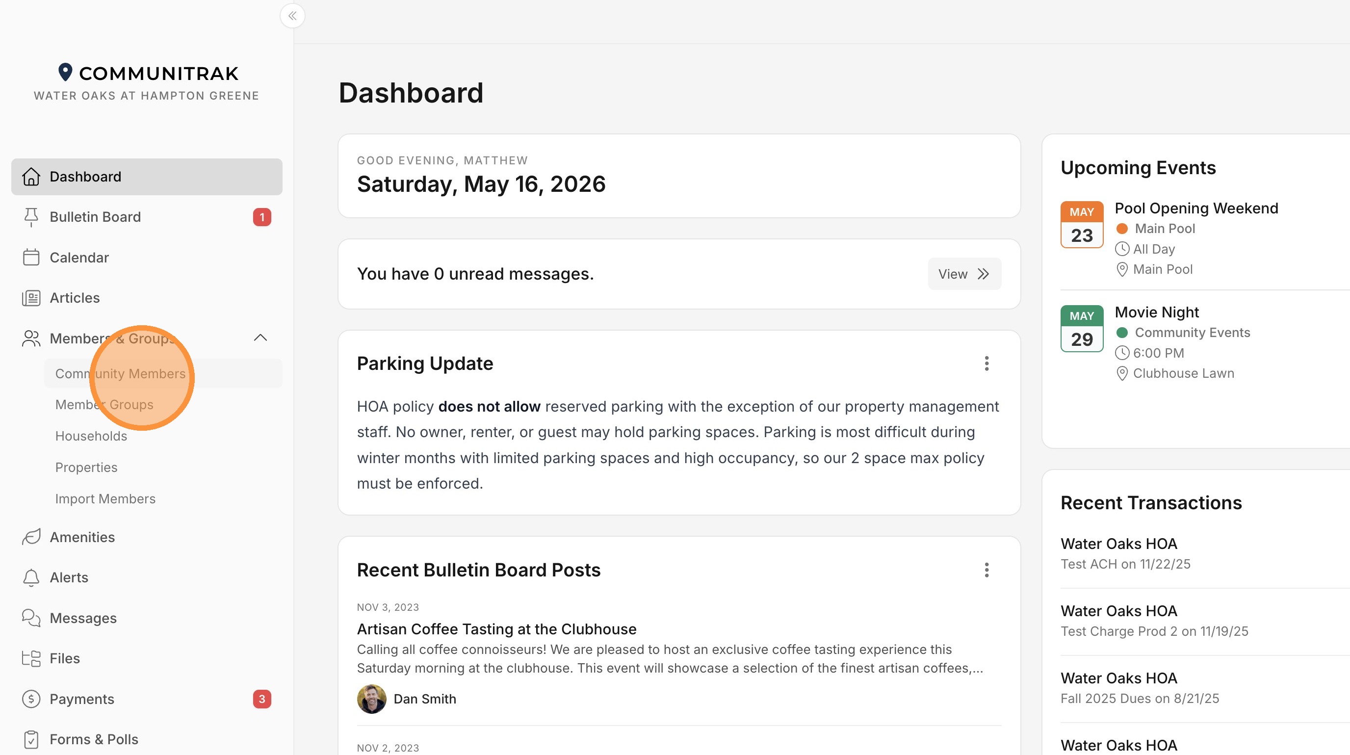Screen dimensions: 1350x755
Task: Click the Files folder-tree icon
Action: 31,658
